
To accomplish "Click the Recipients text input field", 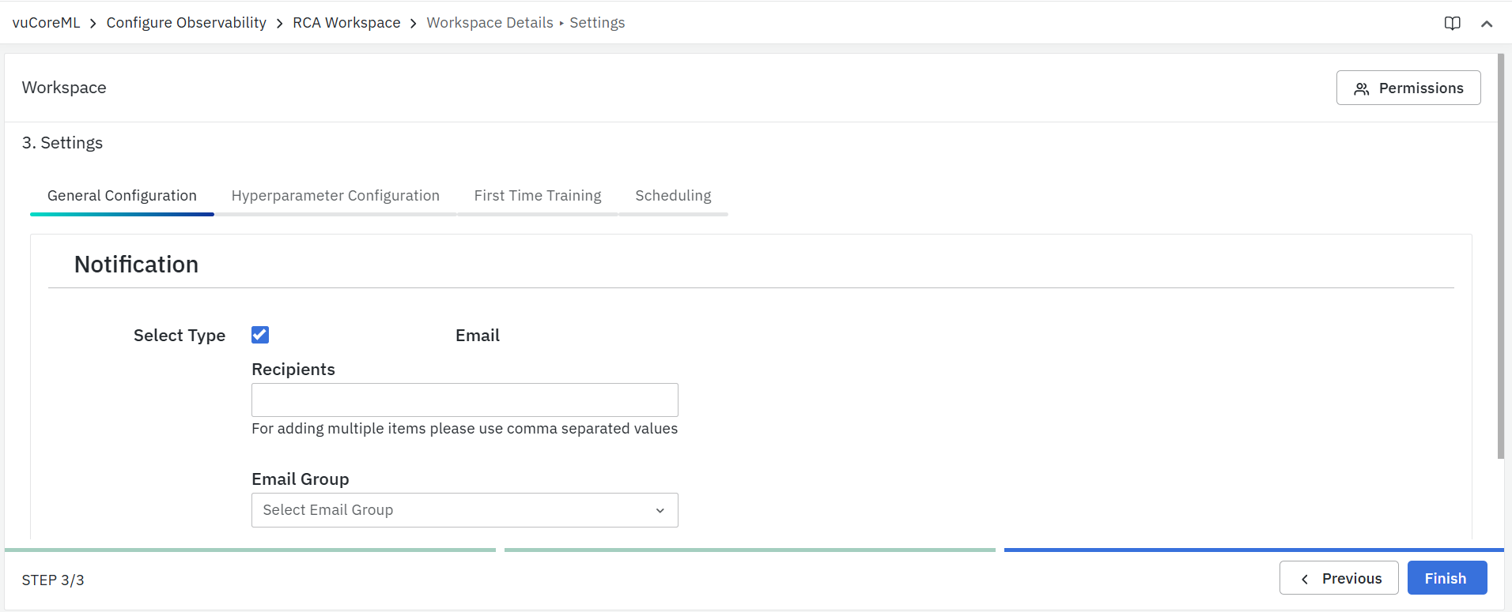I will click(464, 400).
